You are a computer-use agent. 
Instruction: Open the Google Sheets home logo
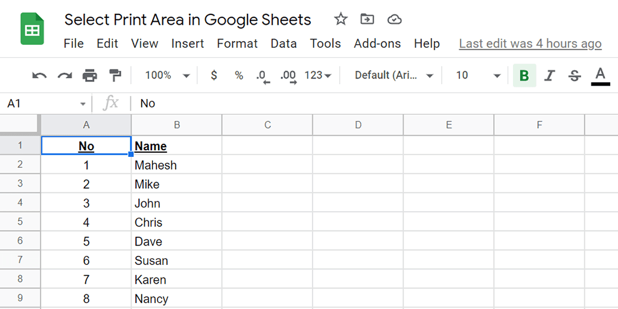(33, 29)
